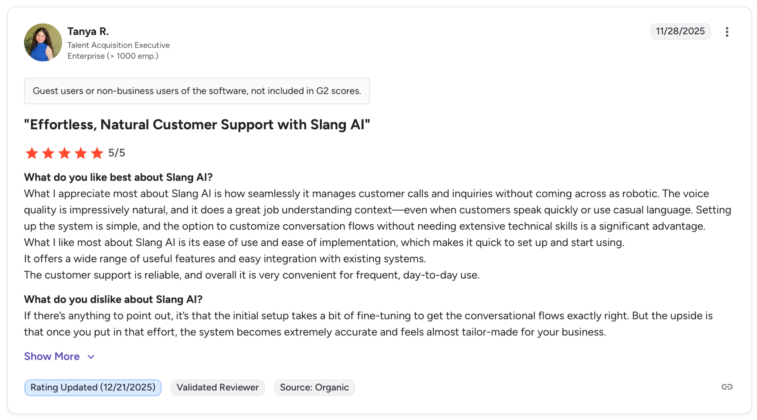757x420 pixels.
Task: Click the third rating star
Action: (64, 153)
